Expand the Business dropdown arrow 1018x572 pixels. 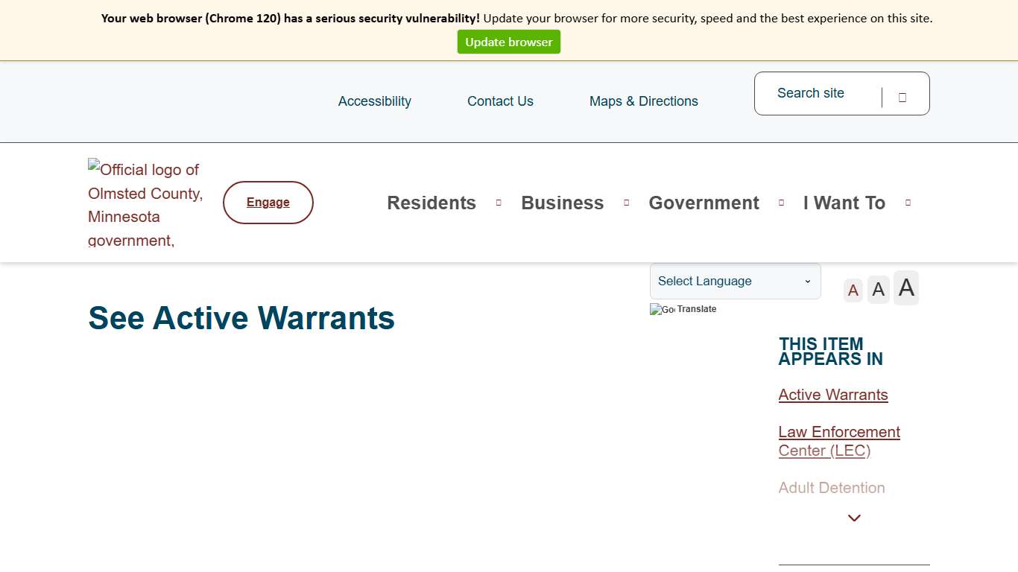[x=626, y=202]
